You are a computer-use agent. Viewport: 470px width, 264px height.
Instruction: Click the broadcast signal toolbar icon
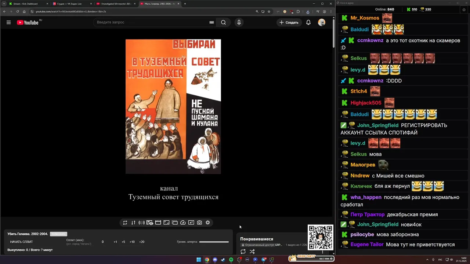click(141, 223)
